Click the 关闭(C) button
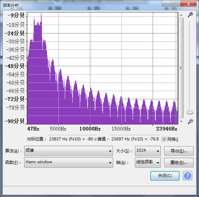199x197 pixels. pyautogui.click(x=165, y=176)
